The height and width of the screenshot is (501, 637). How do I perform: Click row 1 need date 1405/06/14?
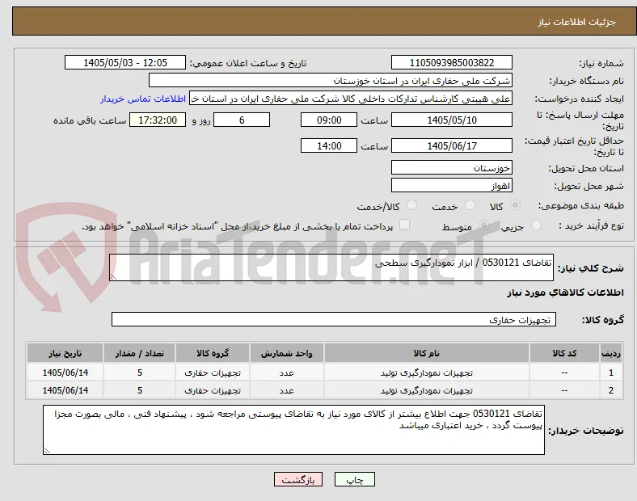tap(65, 373)
